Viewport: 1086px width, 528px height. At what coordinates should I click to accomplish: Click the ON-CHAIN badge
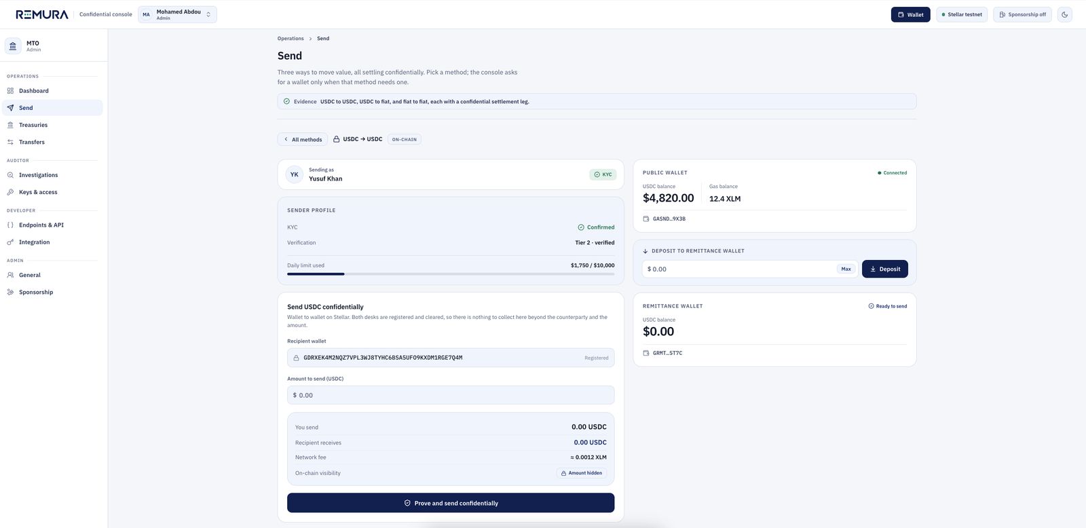[405, 139]
